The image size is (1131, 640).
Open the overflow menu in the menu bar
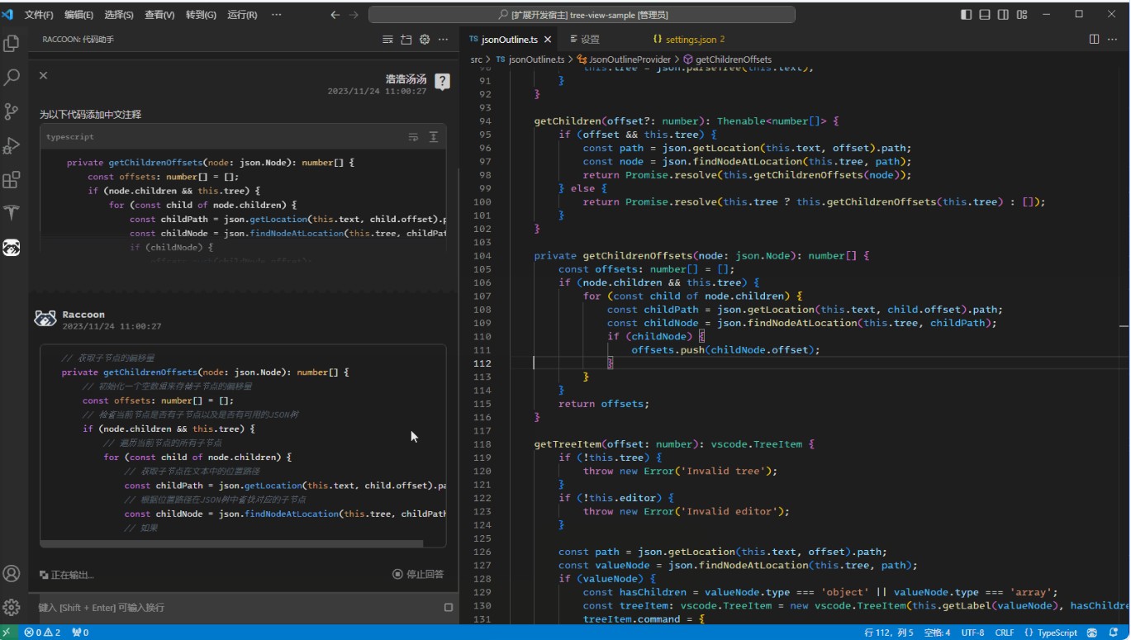click(276, 15)
